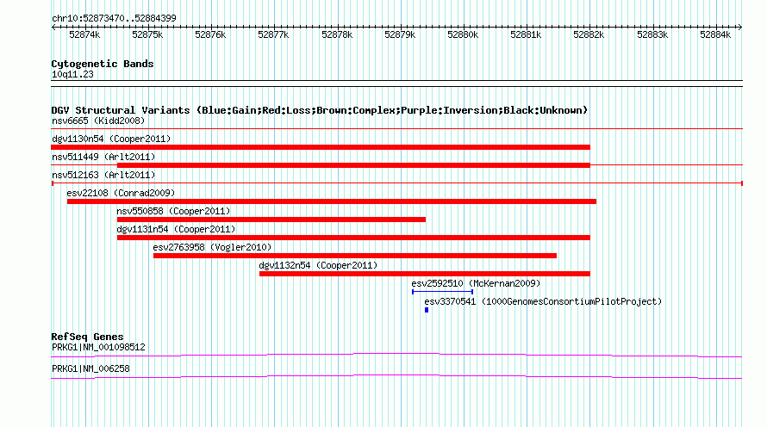Select the 10q11.23 band label
The image size is (767, 427).
point(72,74)
